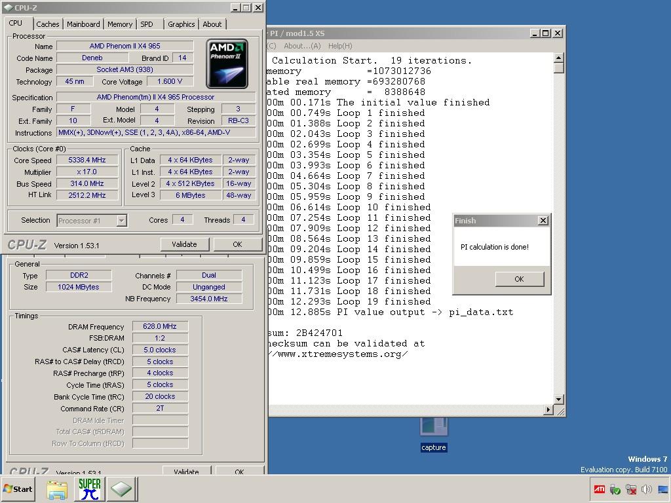
Task: Open the volume speaker tray icon
Action: (647, 489)
